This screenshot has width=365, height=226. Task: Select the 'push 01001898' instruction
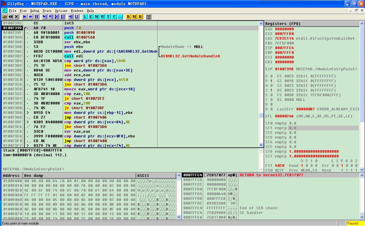80,33
